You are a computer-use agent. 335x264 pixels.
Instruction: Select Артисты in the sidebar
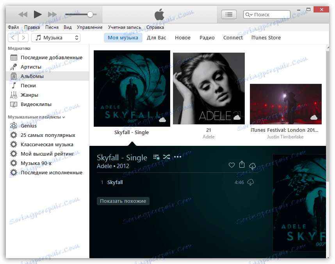47,67
